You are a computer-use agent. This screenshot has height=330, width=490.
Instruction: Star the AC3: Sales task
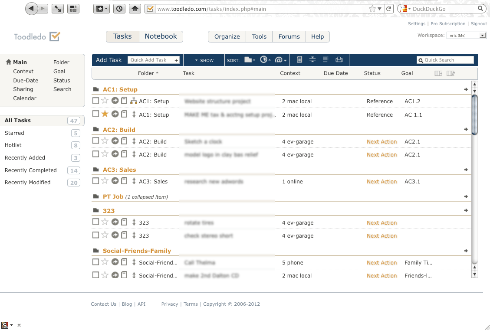point(105,181)
